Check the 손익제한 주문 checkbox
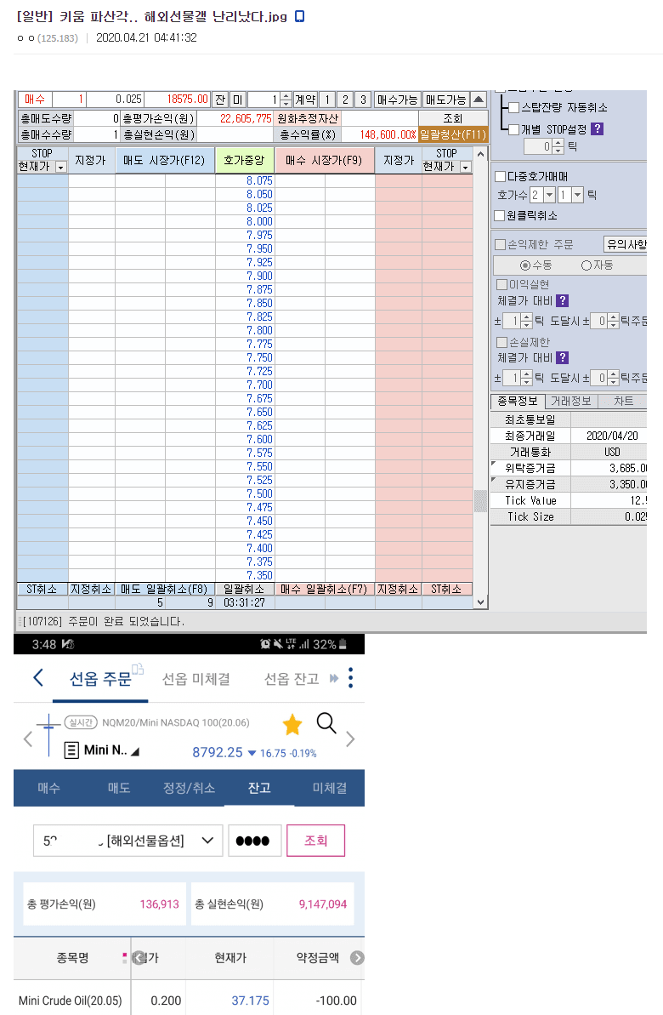Screen dimensions: 663x1015 pyautogui.click(x=500, y=244)
